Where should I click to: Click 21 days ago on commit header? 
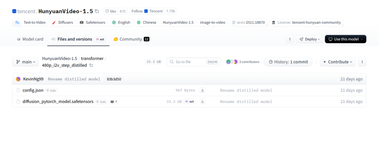[351, 79]
